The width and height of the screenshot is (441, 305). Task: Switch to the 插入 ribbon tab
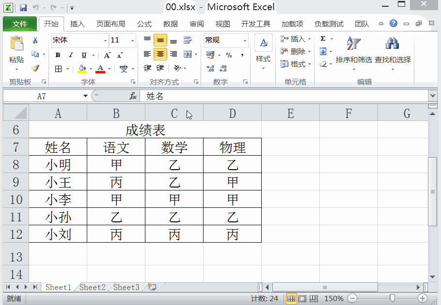(x=78, y=24)
